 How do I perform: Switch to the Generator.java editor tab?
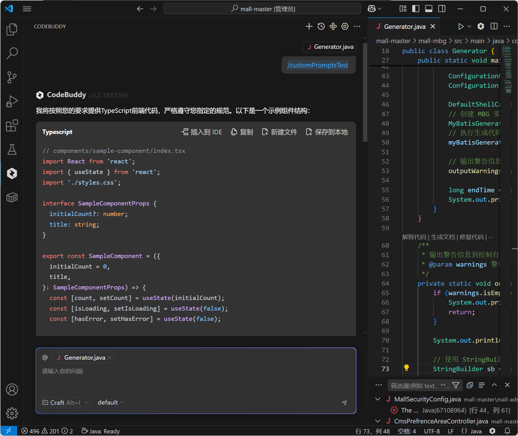click(x=404, y=27)
